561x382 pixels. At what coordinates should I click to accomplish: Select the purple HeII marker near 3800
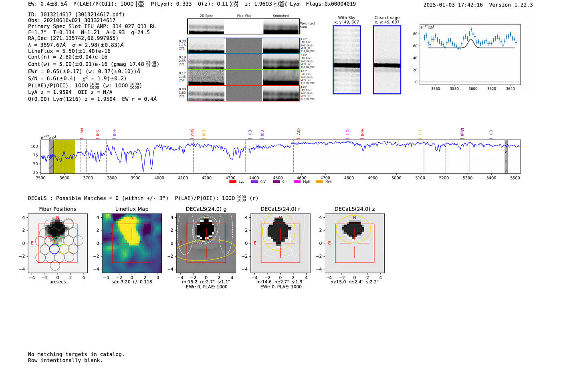point(114,133)
